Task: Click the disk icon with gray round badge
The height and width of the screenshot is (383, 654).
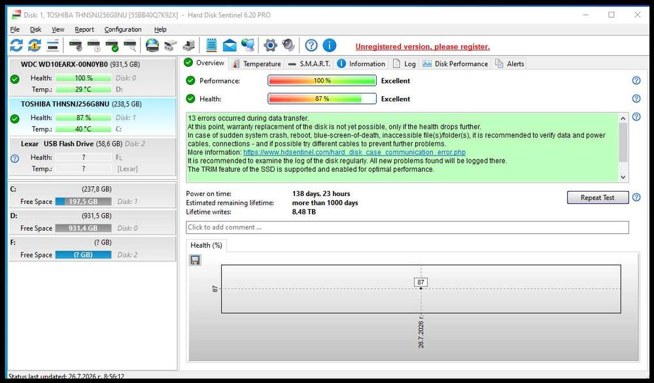Action: [x=76, y=46]
